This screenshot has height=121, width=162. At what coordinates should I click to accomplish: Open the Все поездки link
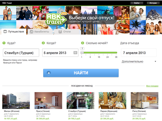pos(152,86)
